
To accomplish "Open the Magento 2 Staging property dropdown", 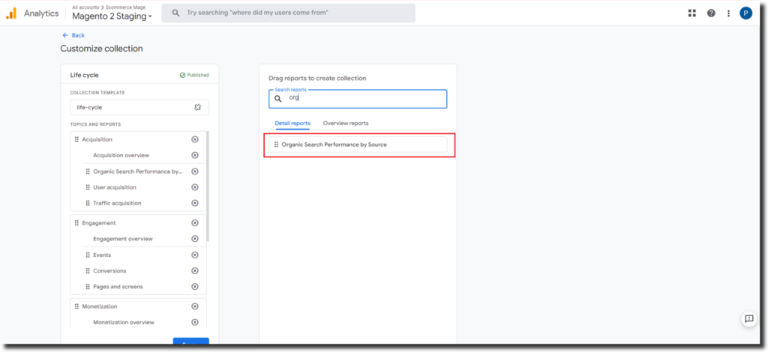I will point(112,16).
